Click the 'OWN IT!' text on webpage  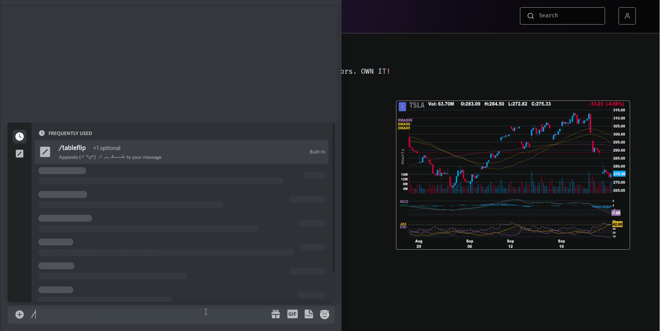click(375, 71)
